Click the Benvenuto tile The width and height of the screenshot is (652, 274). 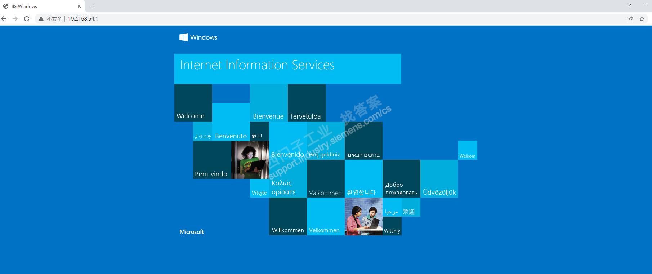click(x=231, y=122)
